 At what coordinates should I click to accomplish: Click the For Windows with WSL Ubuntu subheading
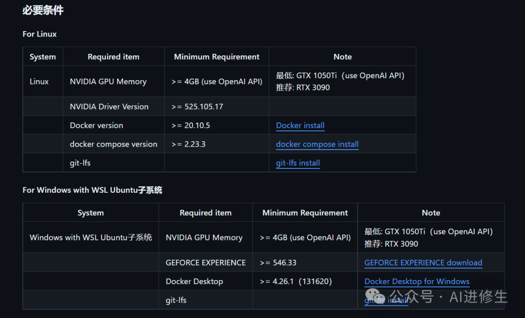pos(92,190)
